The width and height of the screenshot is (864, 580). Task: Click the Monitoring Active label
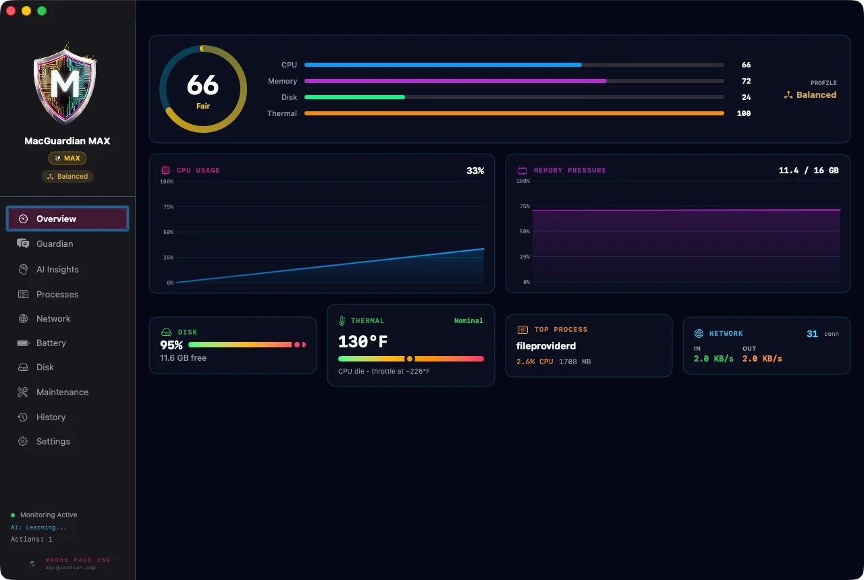pyautogui.click(x=49, y=515)
